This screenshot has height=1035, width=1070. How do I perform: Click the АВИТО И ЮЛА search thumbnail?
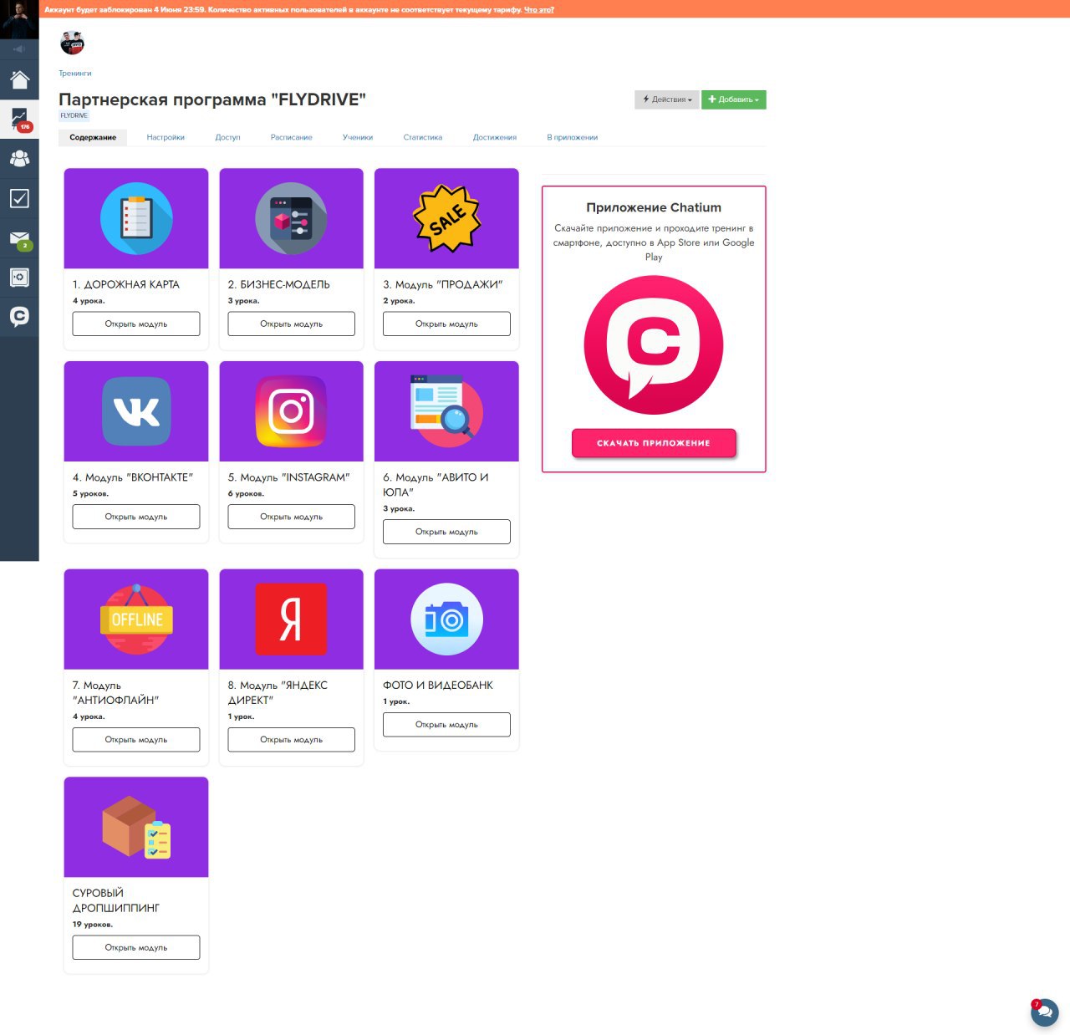pos(446,411)
